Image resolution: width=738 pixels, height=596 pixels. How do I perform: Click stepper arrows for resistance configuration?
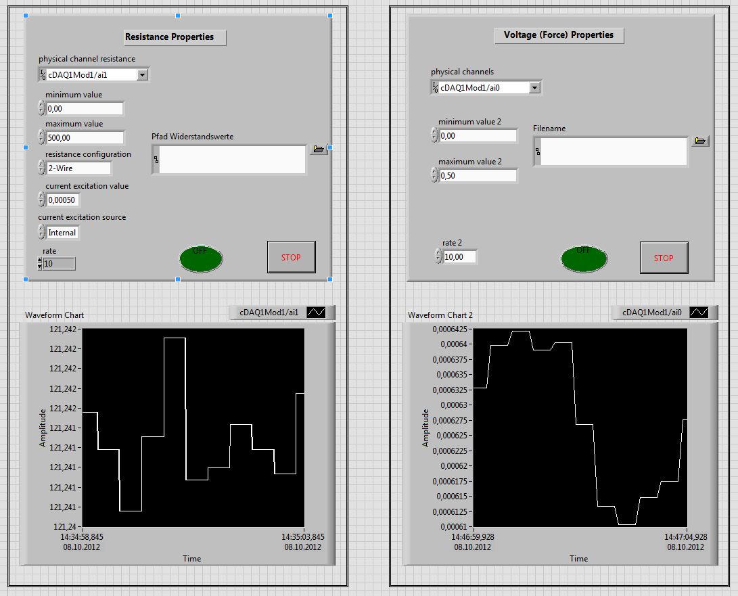(41, 168)
